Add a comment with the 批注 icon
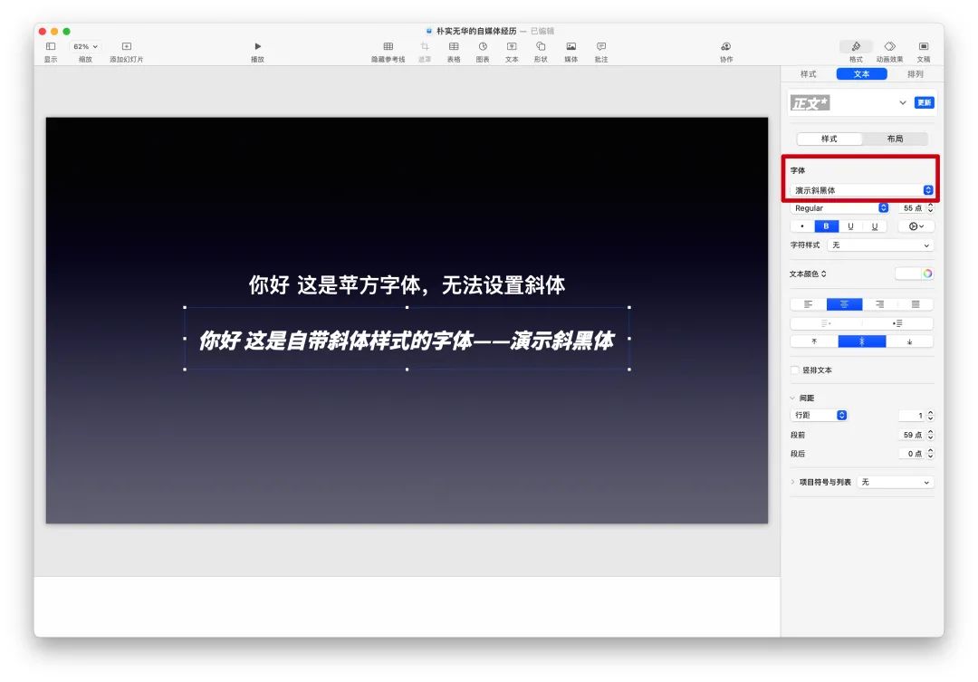The image size is (978, 682). [601, 47]
